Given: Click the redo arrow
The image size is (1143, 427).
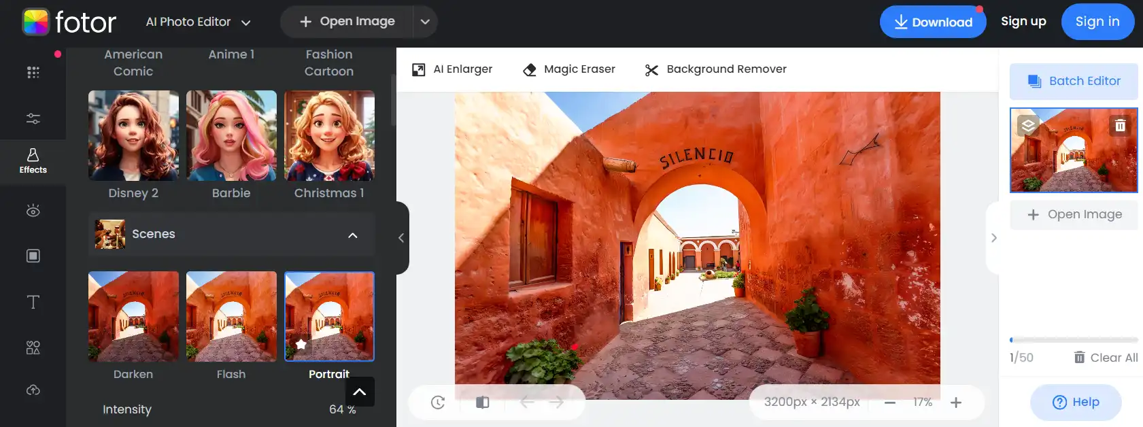Looking at the screenshot, I should (557, 403).
